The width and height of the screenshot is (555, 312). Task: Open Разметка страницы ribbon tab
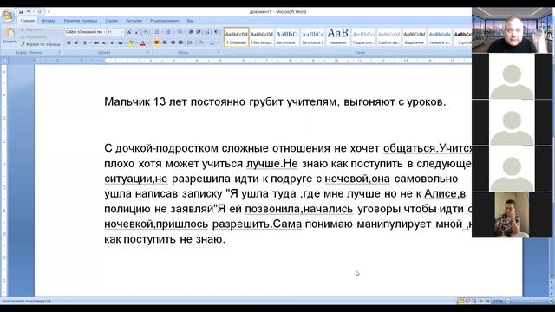pos(81,21)
